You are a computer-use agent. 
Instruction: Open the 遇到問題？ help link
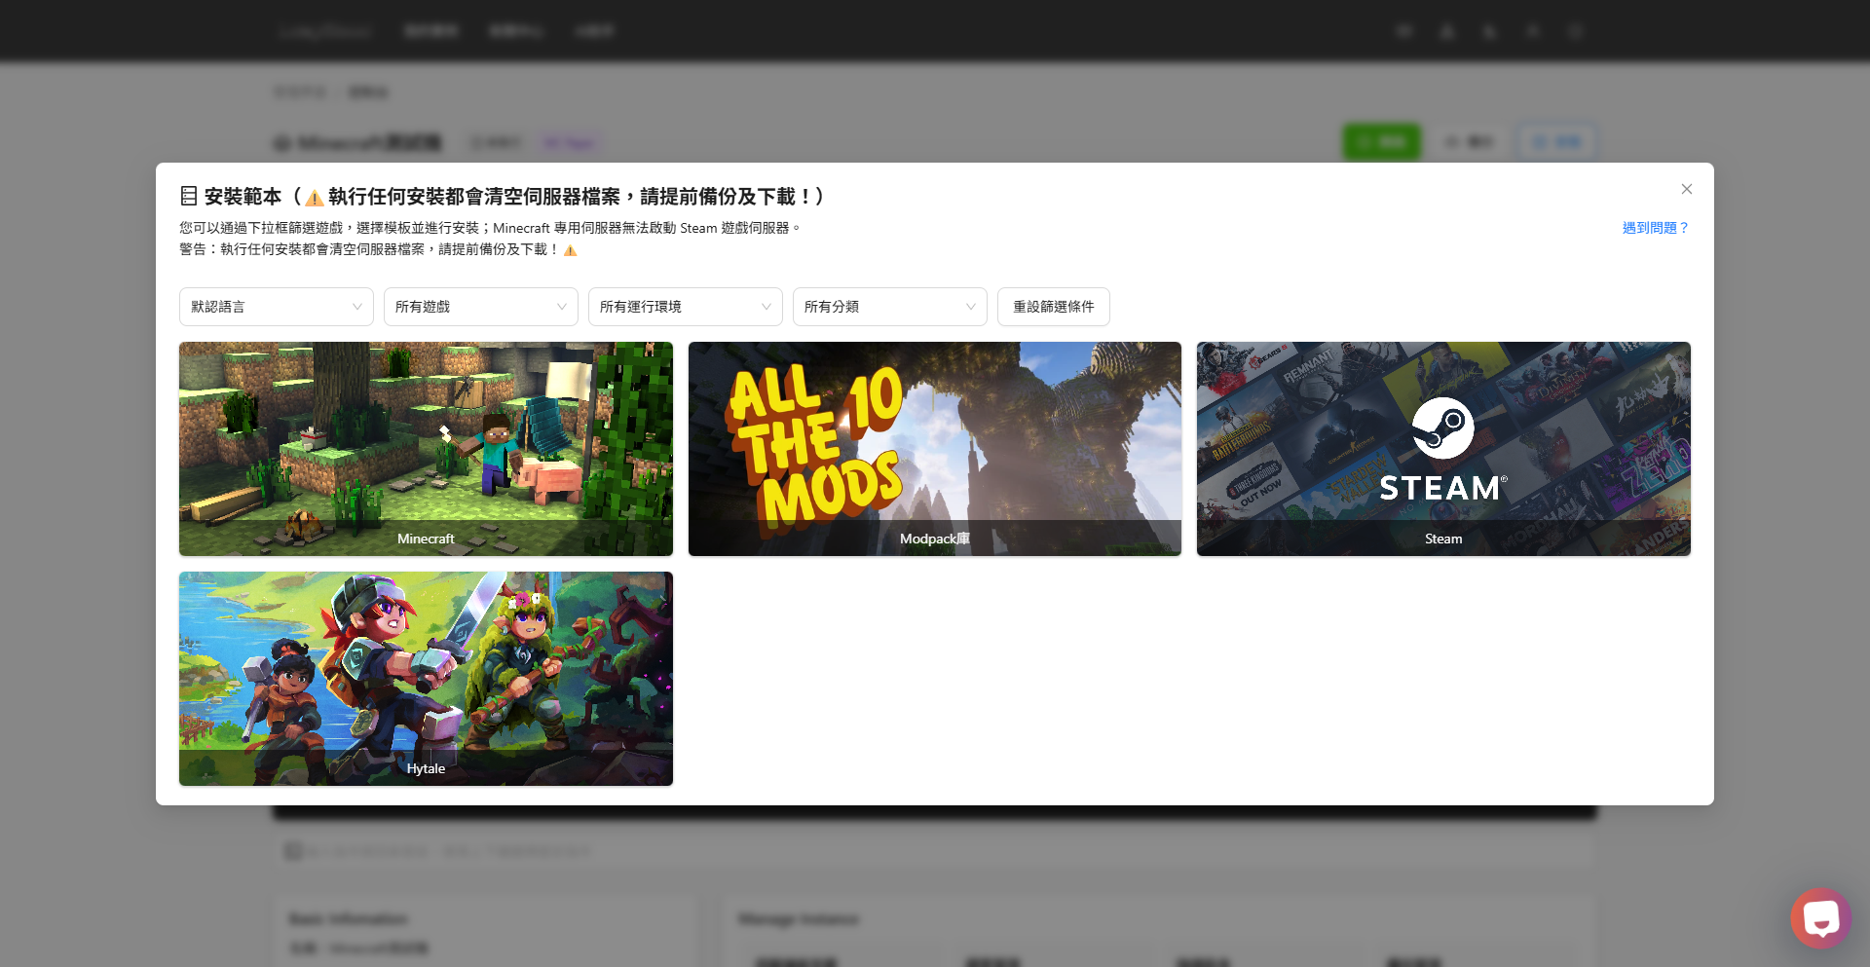click(1655, 228)
